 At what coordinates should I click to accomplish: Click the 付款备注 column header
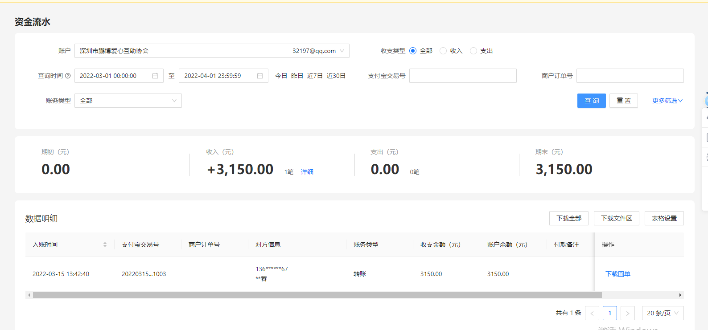point(567,244)
